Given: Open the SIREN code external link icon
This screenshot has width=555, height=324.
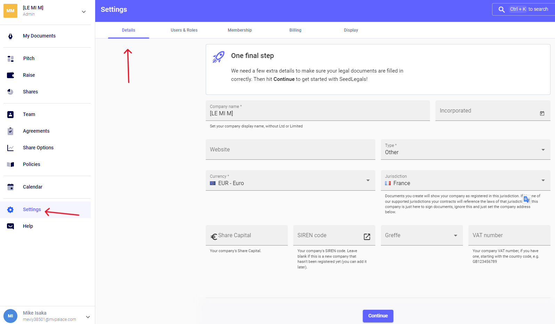Looking at the screenshot, I should (x=367, y=237).
